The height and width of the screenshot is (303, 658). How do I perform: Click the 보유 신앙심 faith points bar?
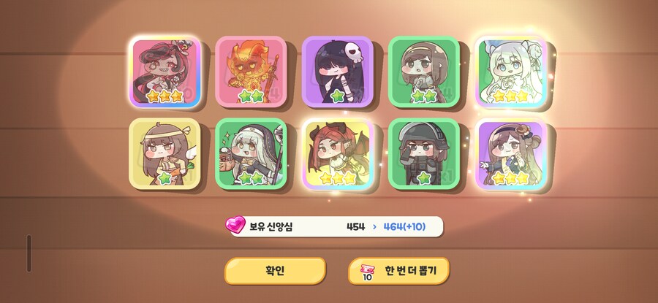pyautogui.click(x=336, y=227)
